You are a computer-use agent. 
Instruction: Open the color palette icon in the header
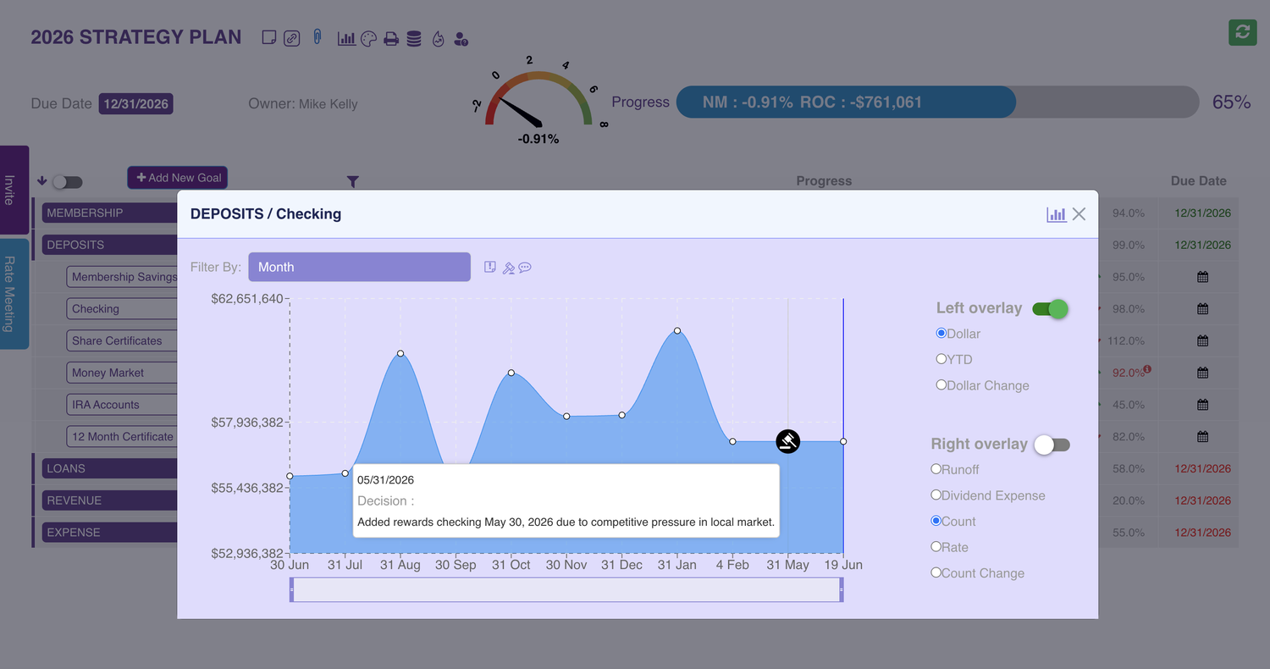coord(368,39)
